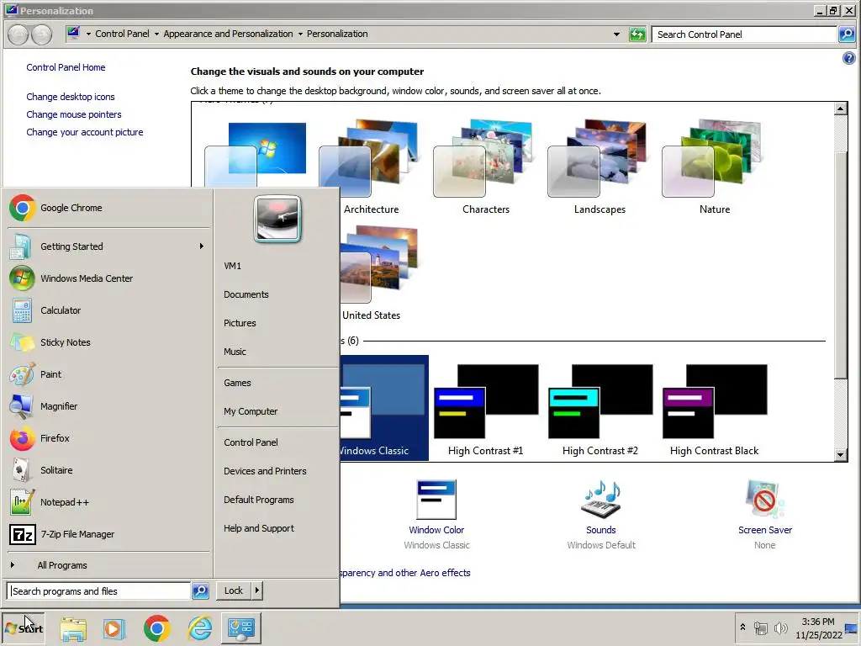Open Getting Started in Start menu

(108, 246)
